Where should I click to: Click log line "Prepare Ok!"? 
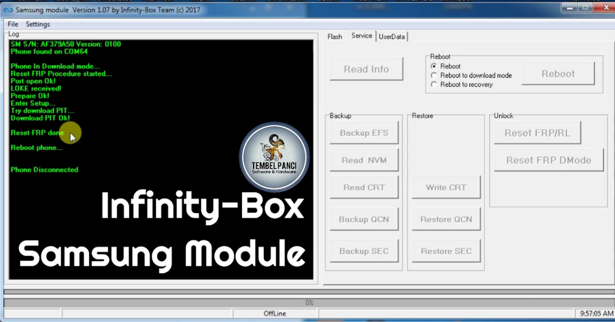pos(30,96)
